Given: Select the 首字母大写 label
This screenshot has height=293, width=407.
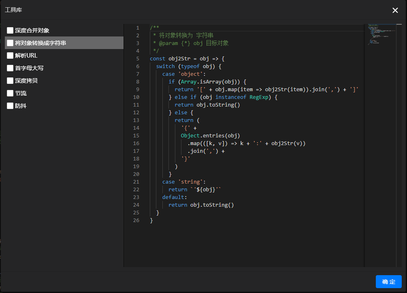Looking at the screenshot, I should click(x=29, y=68).
